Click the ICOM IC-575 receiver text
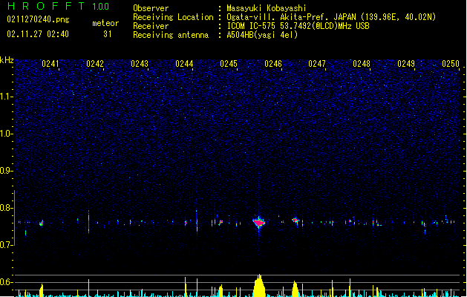The width and height of the screenshot is (467, 297). [x=298, y=26]
